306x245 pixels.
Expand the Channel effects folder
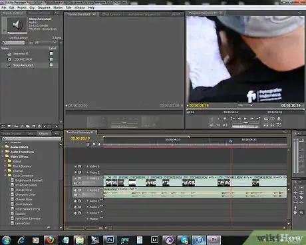coord(5,170)
